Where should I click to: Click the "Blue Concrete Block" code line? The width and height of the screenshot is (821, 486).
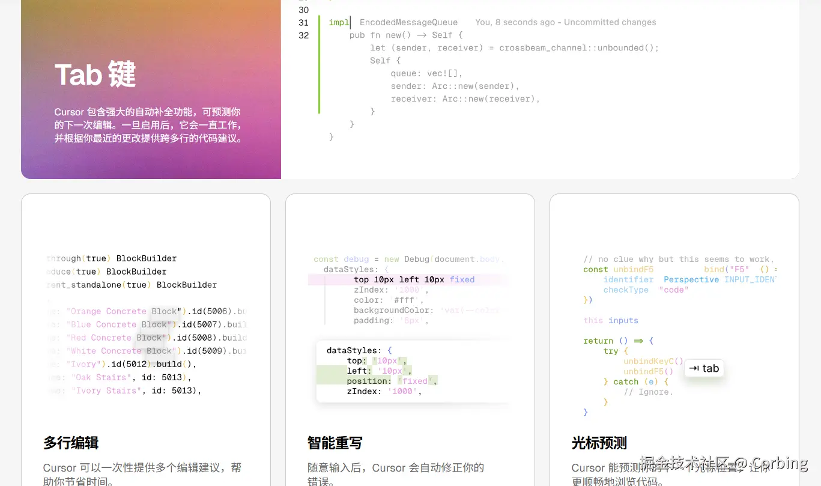pos(146,324)
